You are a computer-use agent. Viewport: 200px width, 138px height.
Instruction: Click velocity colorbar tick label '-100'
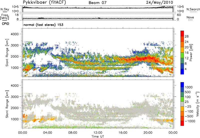tap(189, 111)
